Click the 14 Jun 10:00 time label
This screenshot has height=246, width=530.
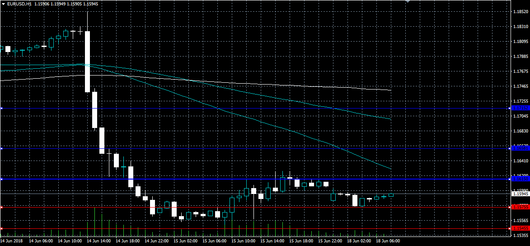pos(70,241)
